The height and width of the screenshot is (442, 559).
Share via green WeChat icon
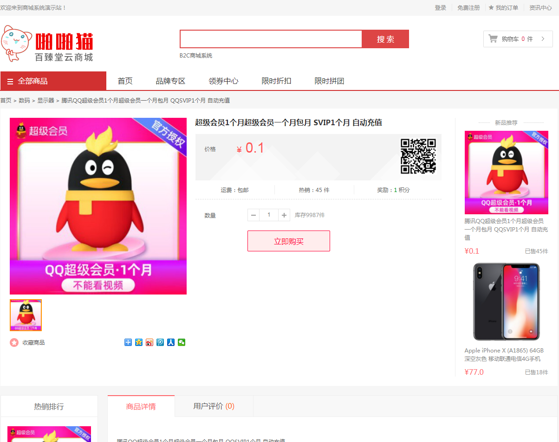point(182,342)
